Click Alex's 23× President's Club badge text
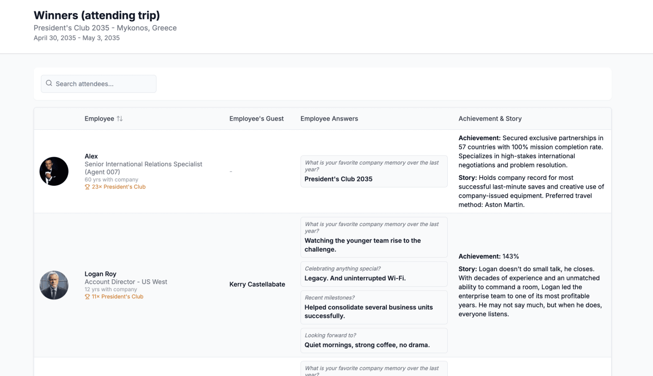Image resolution: width=653 pixels, height=376 pixels. (119, 187)
